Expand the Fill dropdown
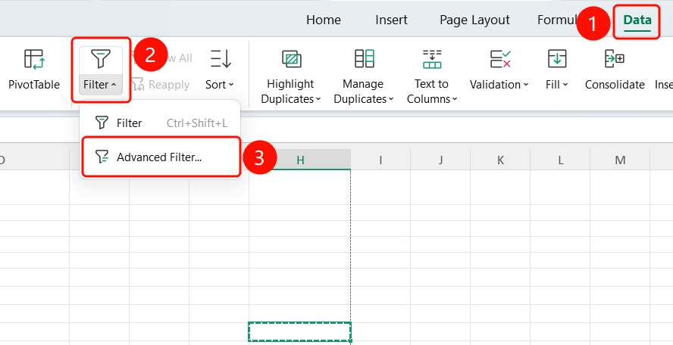This screenshot has width=673, height=345. coord(565,85)
